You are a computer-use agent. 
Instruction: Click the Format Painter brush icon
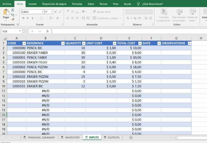pos(13,19)
